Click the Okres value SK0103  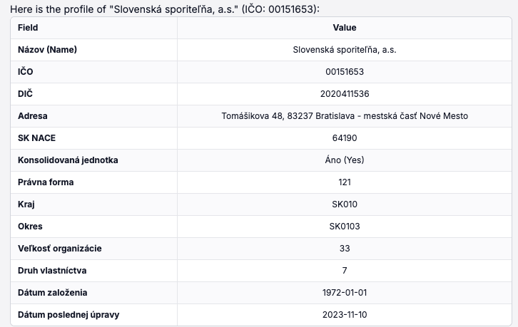345,227
